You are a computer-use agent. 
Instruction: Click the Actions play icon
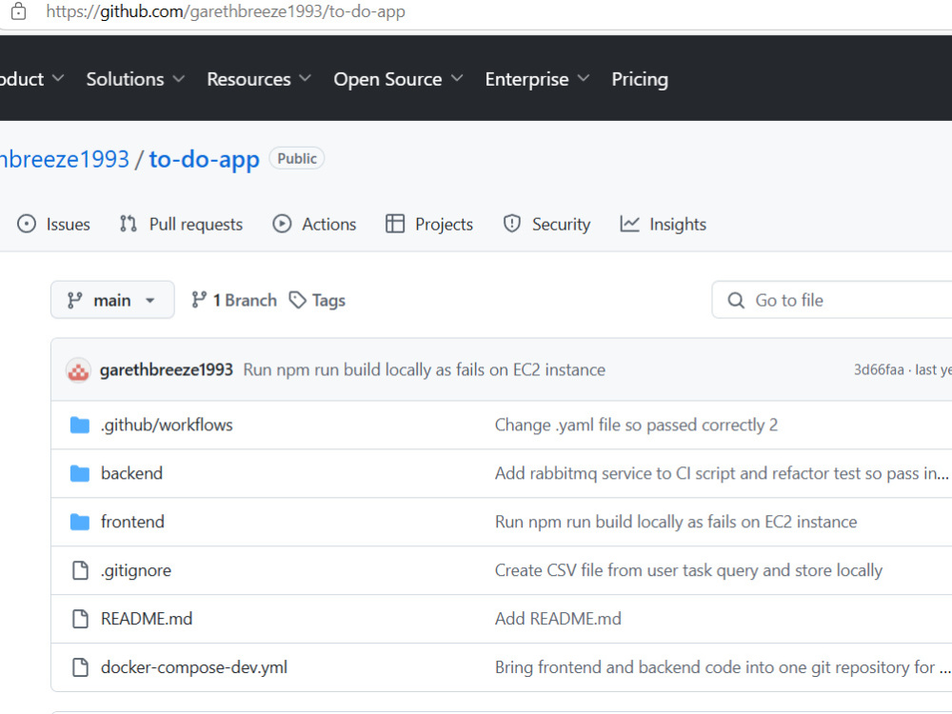pyautogui.click(x=282, y=224)
